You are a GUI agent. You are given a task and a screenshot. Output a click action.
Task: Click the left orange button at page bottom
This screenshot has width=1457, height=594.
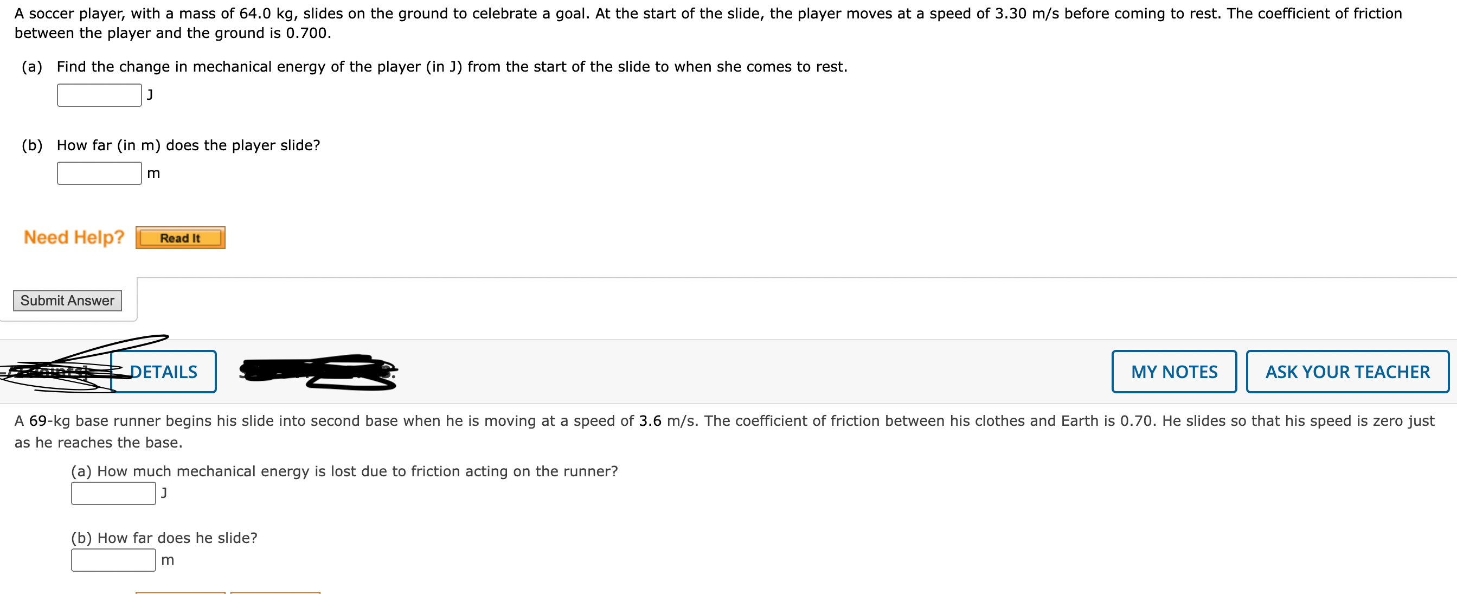[181, 592]
